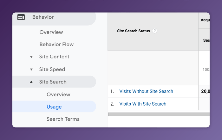Open the Search Terms report
The width and height of the screenshot is (222, 140).
(x=63, y=119)
